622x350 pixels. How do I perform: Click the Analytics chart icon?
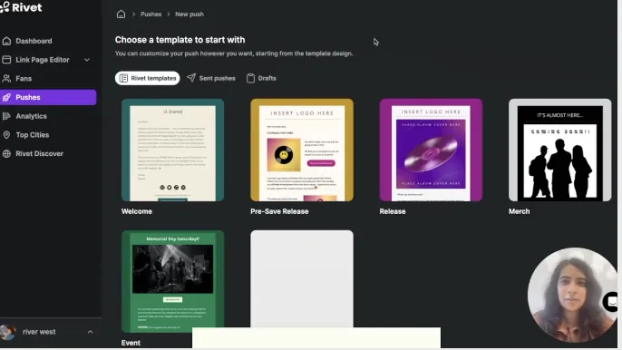click(x=6, y=116)
